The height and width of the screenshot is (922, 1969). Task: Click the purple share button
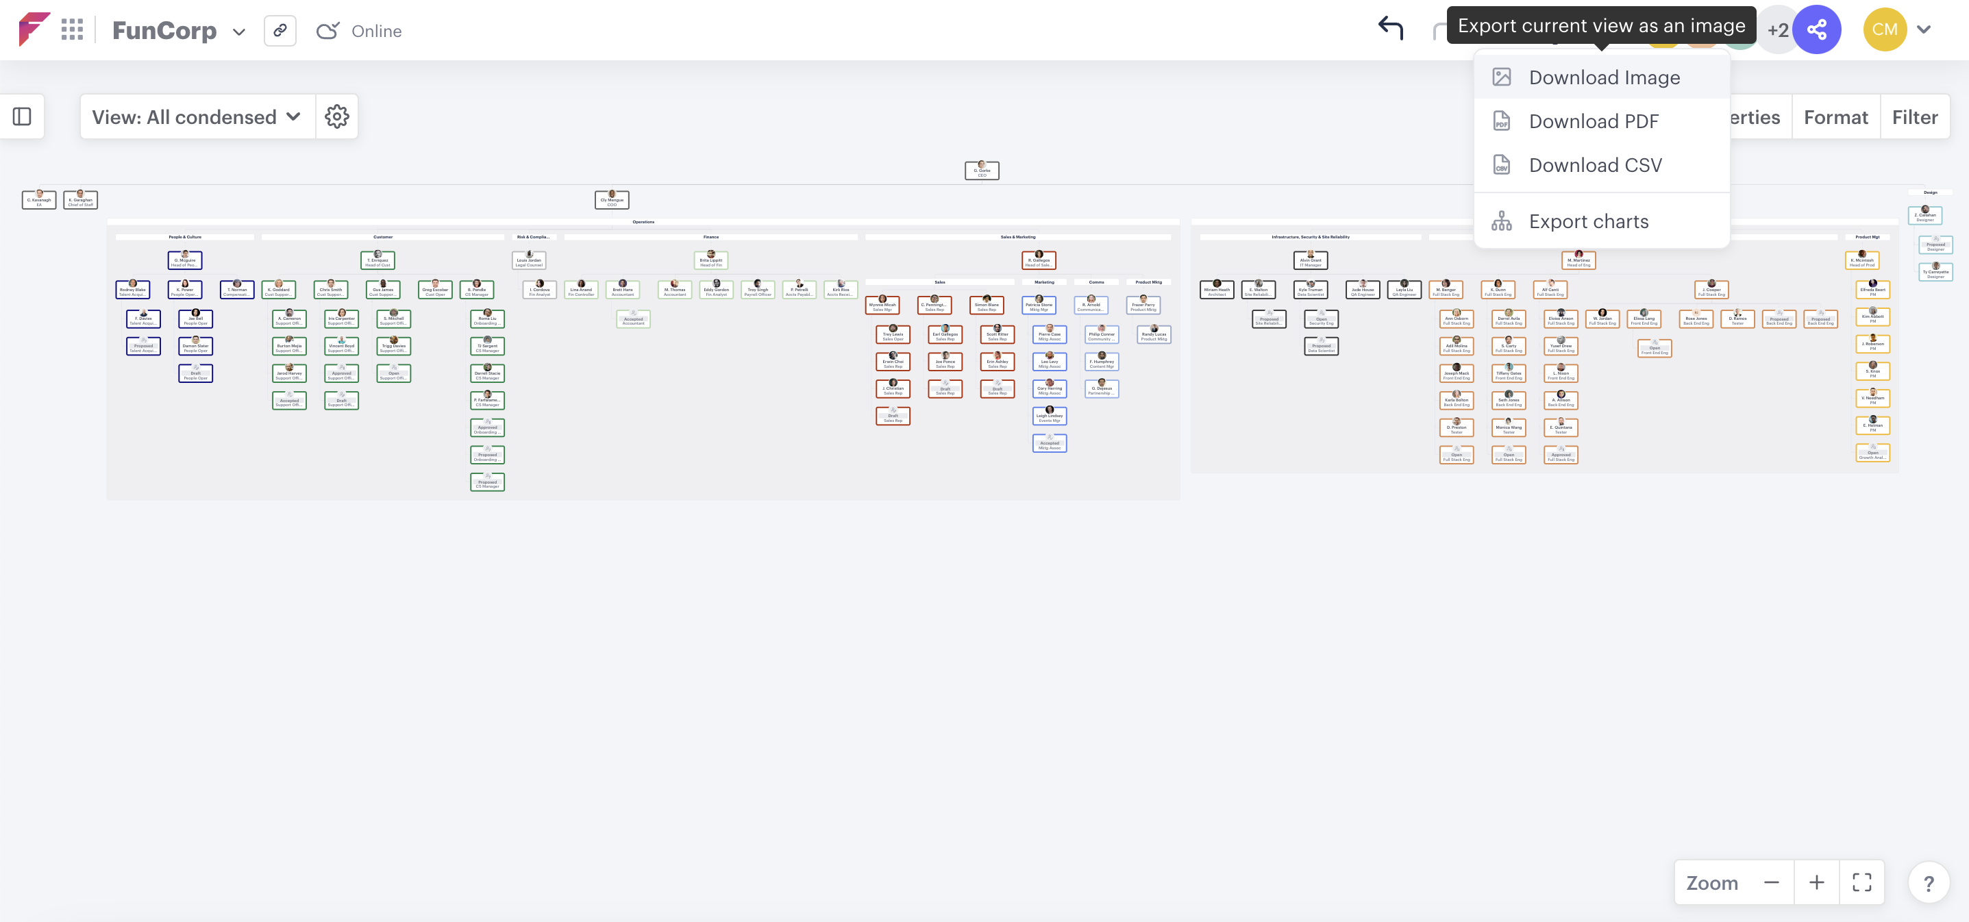coord(1817,30)
